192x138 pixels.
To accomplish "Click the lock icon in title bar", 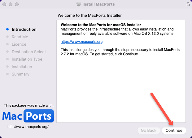I will pos(188,4).
